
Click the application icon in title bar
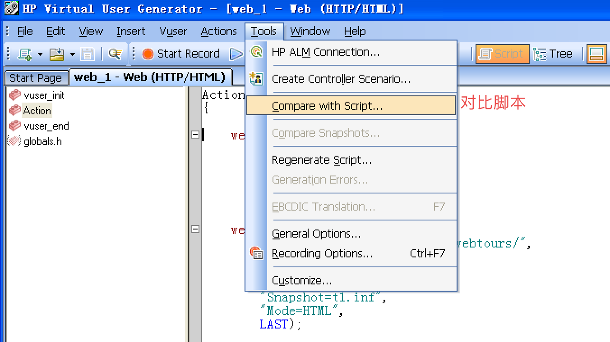pyautogui.click(x=11, y=8)
